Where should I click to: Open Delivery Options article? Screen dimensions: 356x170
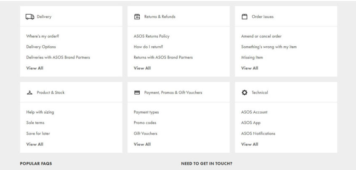click(41, 47)
